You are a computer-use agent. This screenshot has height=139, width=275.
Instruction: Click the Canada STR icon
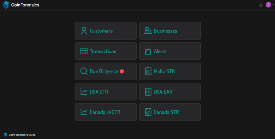[148, 112]
